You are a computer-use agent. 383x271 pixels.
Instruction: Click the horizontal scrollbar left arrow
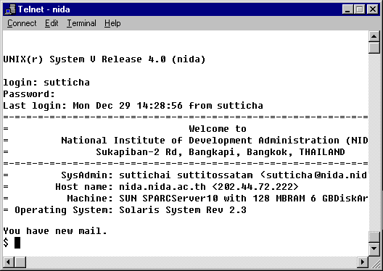pos(8,262)
